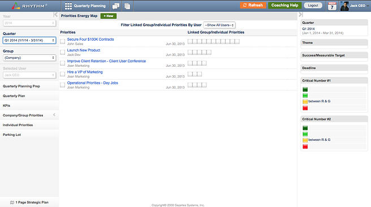The width and height of the screenshot is (371, 207).
Task: Click yellow swatch in Critical Number #2
Action: pyautogui.click(x=305, y=140)
